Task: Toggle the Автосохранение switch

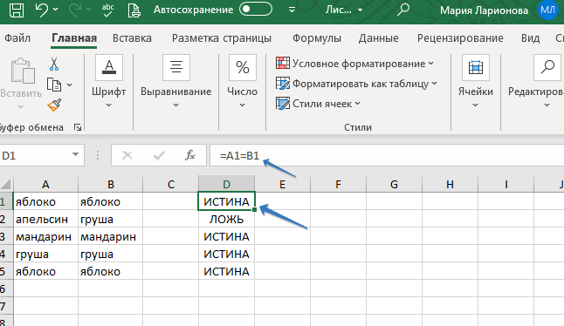Action: [x=256, y=9]
